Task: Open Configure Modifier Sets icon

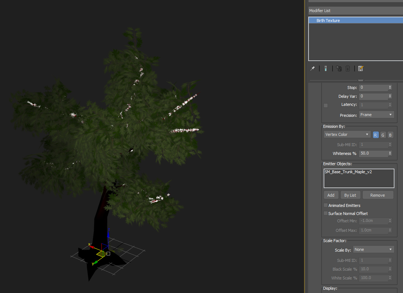Action: [x=361, y=68]
